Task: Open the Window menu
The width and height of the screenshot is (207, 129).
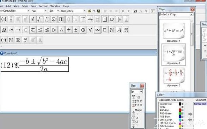Action: click(x=55, y=6)
